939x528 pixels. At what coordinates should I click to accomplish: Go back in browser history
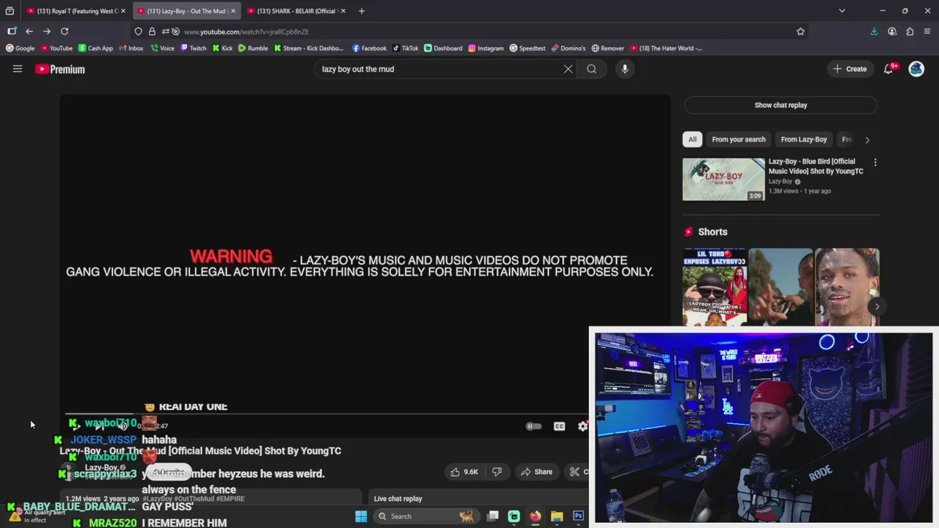point(29,32)
